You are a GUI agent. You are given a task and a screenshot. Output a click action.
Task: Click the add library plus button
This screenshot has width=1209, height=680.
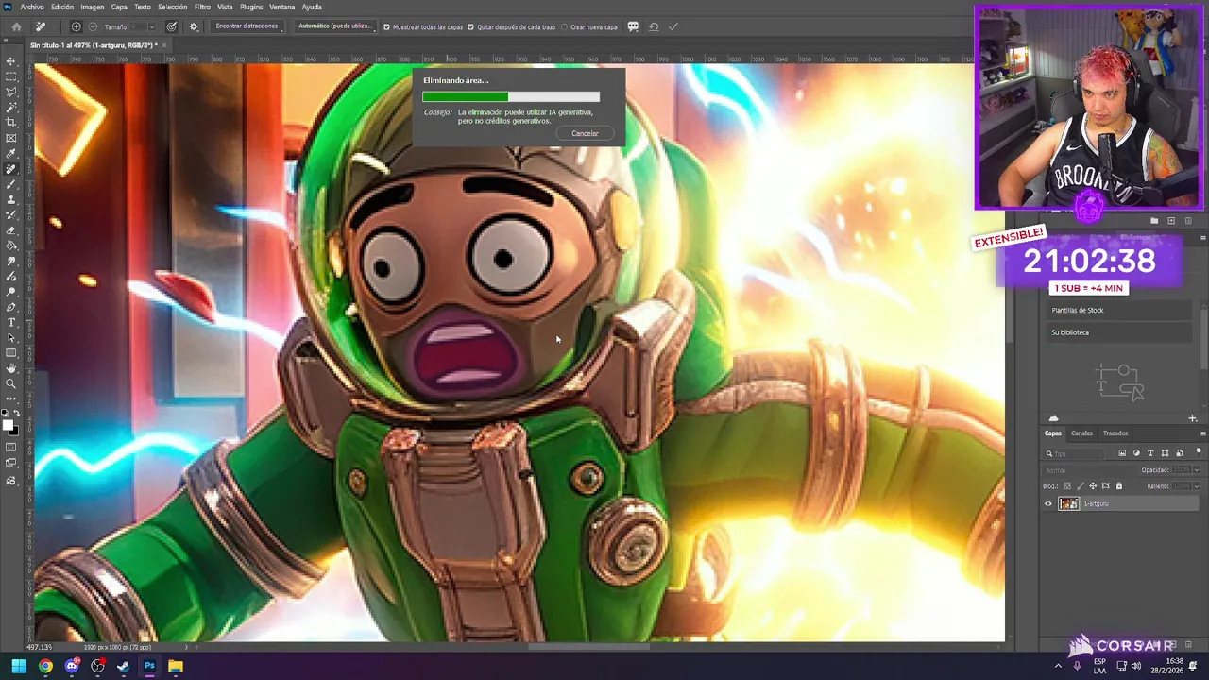[x=1192, y=418]
